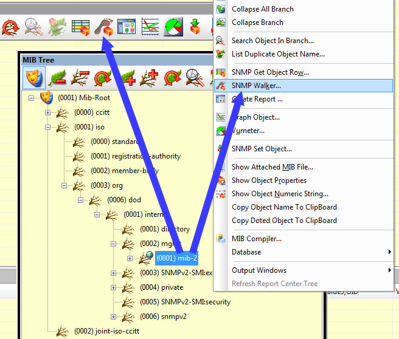Click the icon beside Show Object Properties

(221, 180)
